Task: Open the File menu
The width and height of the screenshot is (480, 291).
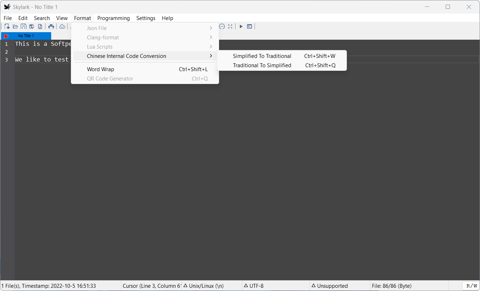Action: pyautogui.click(x=8, y=18)
